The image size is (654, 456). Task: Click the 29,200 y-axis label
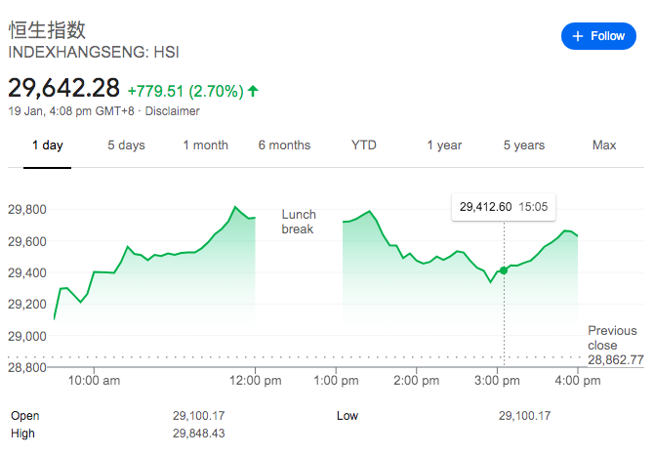(27, 304)
